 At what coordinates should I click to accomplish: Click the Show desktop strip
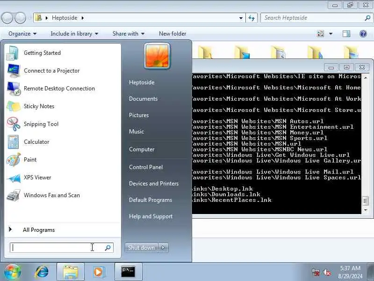pyautogui.click(x=371, y=272)
